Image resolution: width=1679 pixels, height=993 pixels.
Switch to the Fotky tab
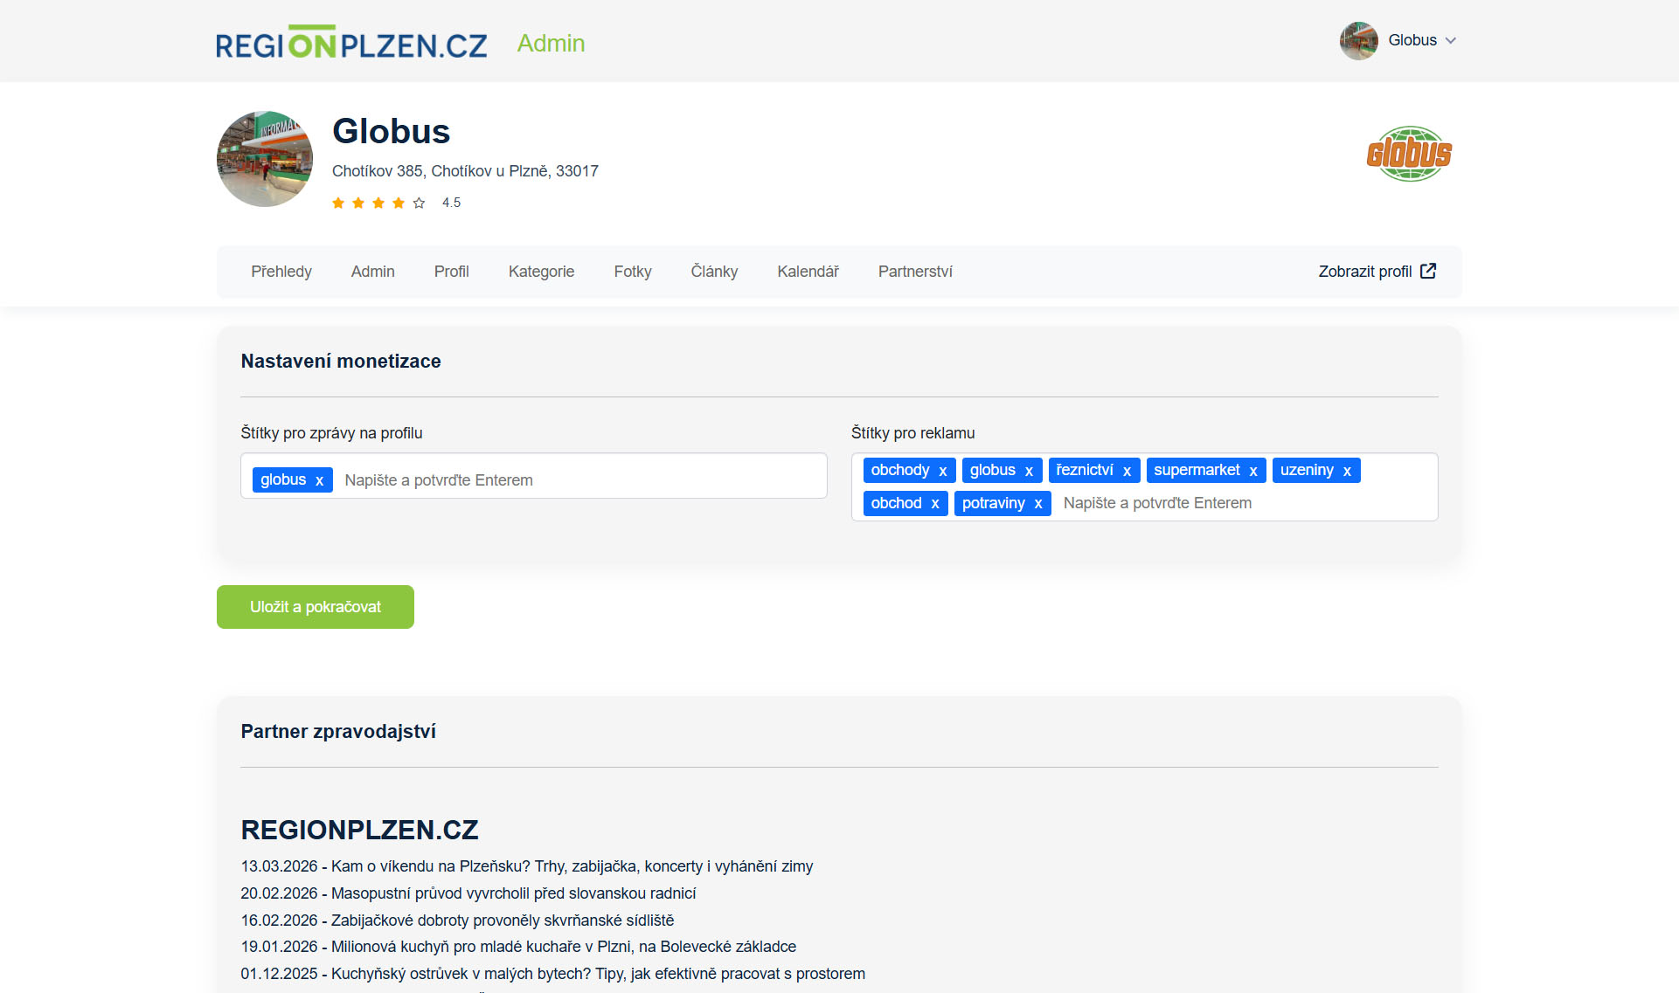coord(633,272)
